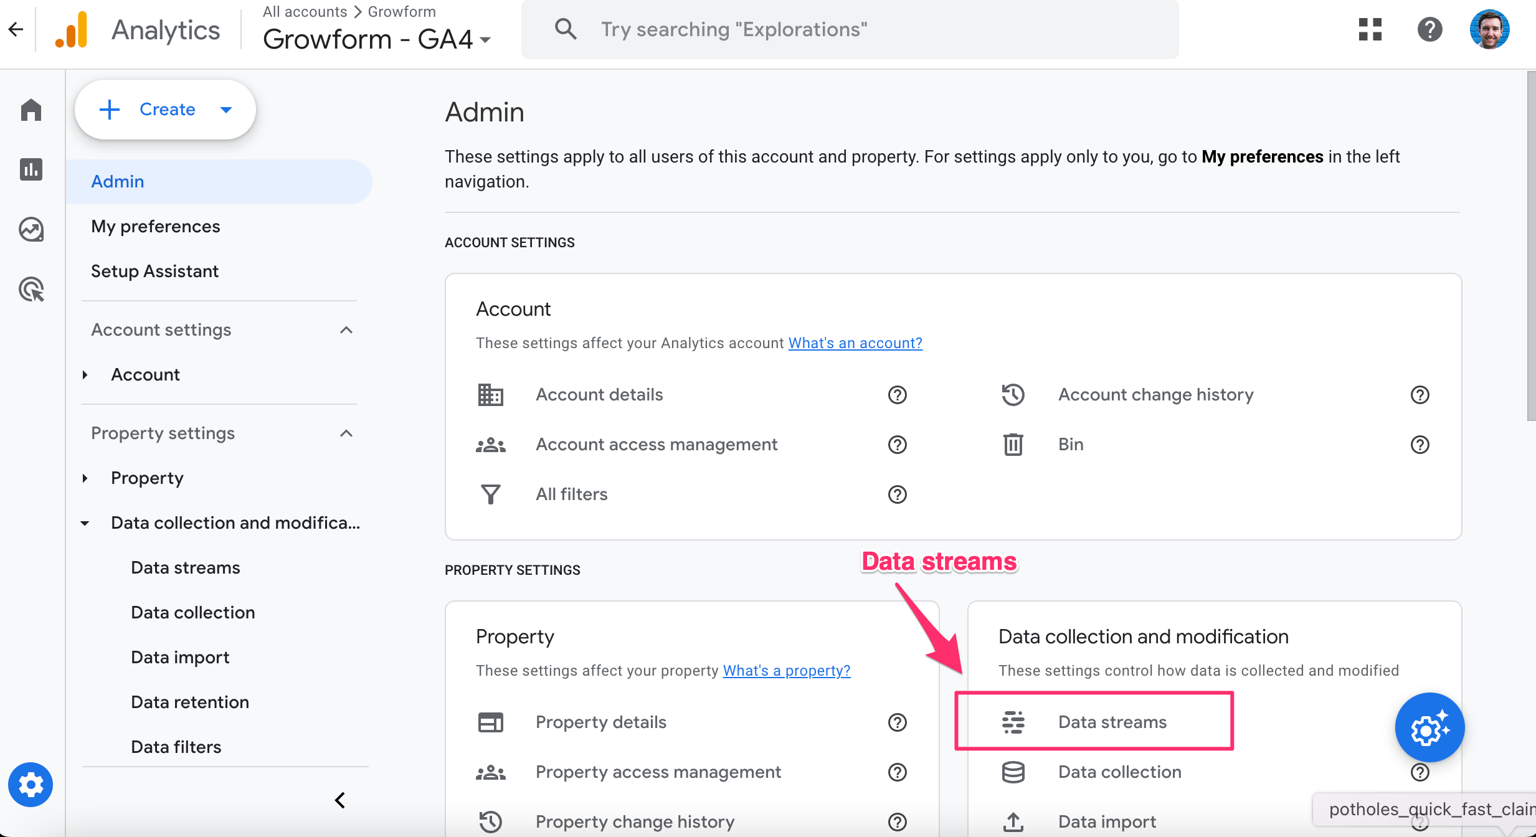Open help for Account details

(897, 395)
